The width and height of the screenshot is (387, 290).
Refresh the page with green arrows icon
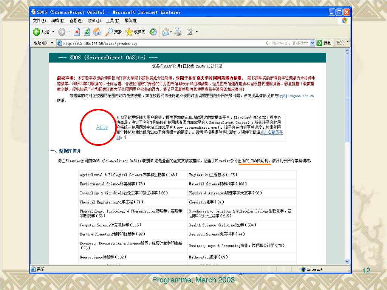point(87,32)
